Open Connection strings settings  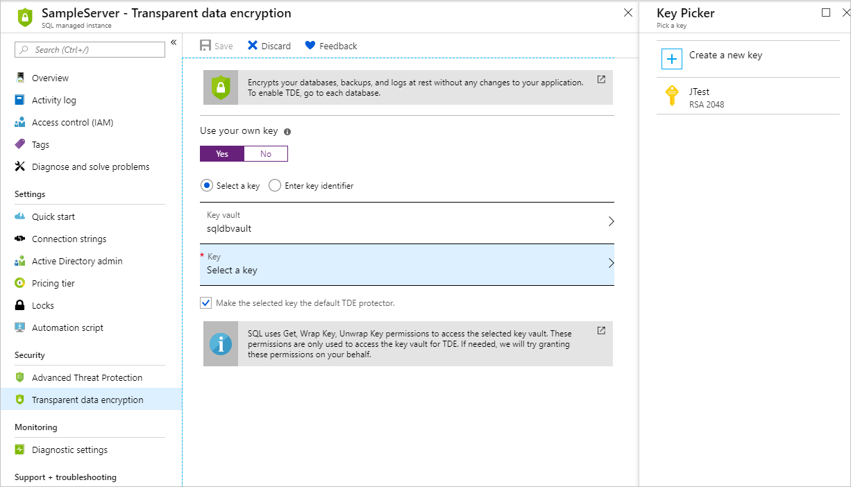69,239
